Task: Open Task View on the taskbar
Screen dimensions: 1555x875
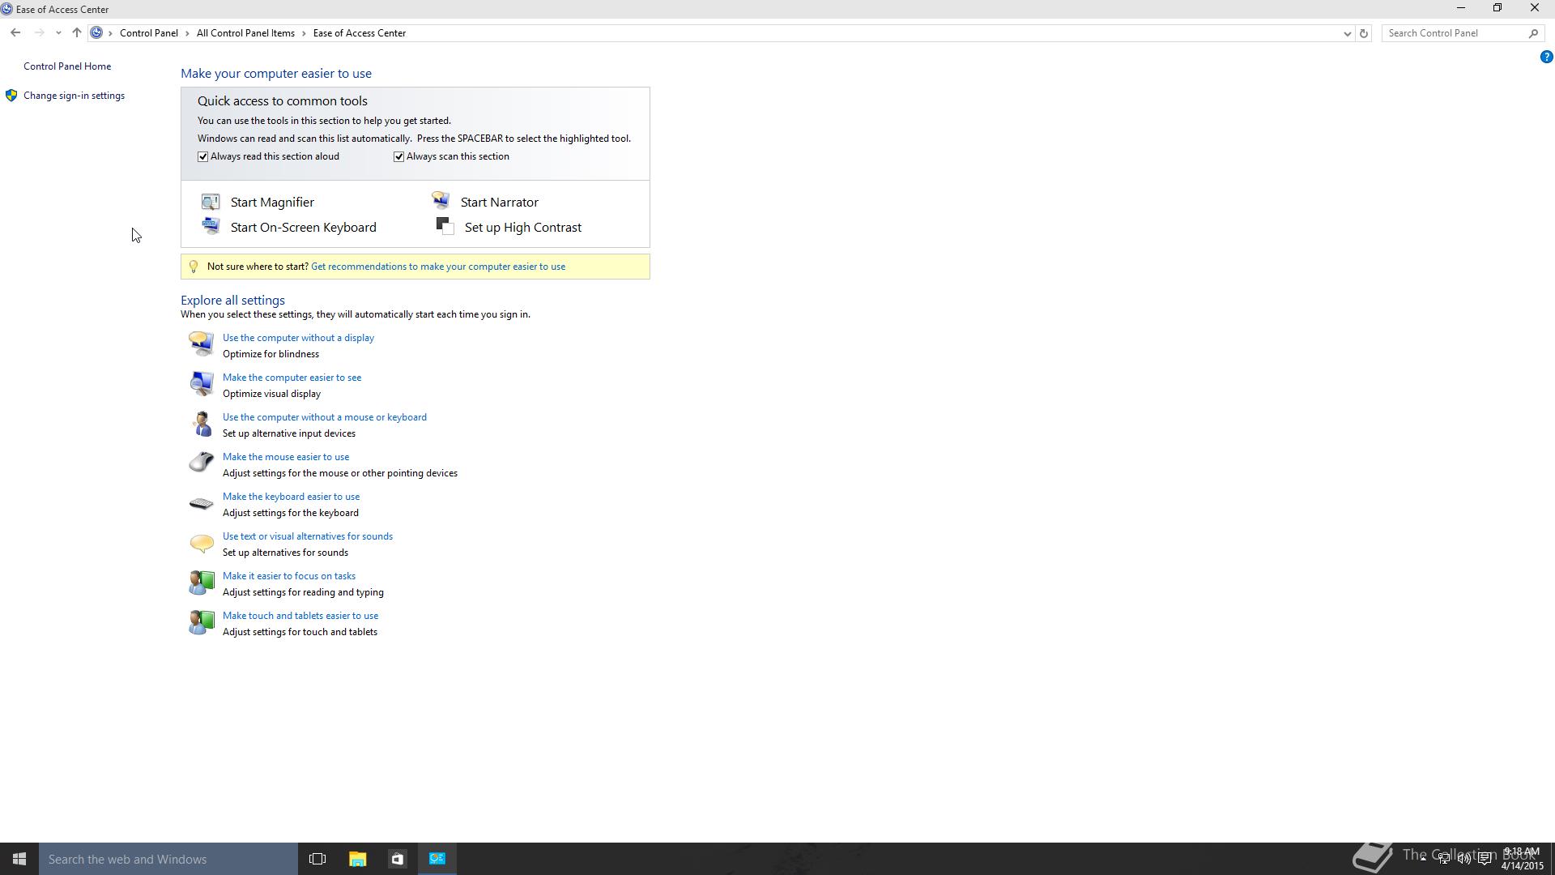Action: (317, 859)
